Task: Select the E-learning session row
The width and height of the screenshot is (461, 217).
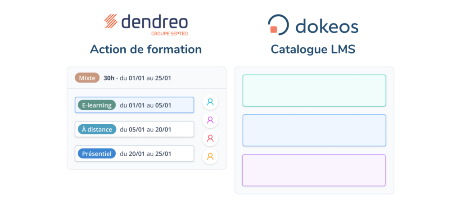Action: 134,105
